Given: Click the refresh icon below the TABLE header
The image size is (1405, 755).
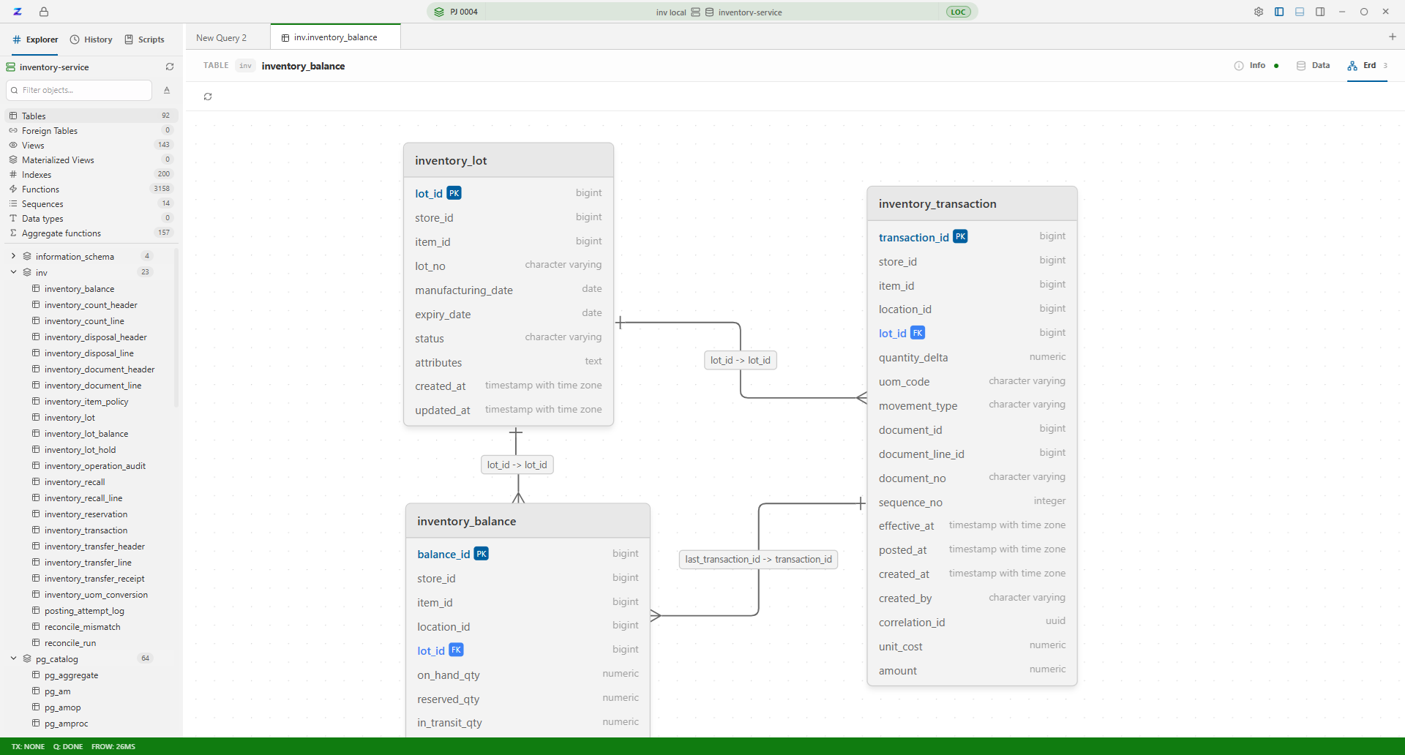Looking at the screenshot, I should (208, 97).
